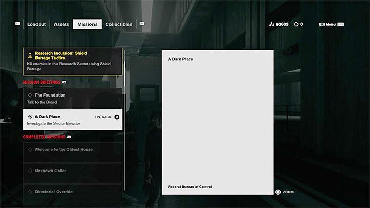Click the R1 next-tab icon

coord(142,24)
